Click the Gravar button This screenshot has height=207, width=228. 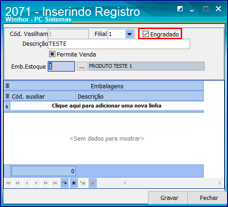[168, 198]
